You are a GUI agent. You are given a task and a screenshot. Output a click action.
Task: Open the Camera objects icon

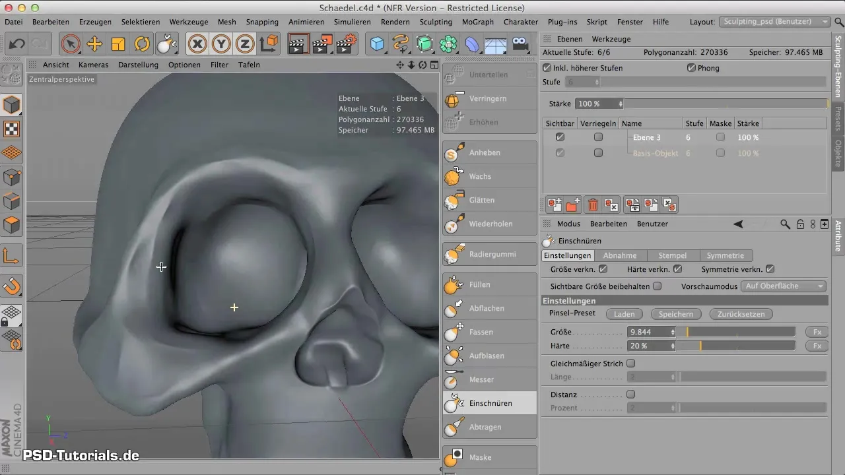[520, 44]
